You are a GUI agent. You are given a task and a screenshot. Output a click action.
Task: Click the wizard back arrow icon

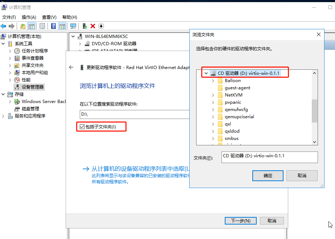coord(71,68)
